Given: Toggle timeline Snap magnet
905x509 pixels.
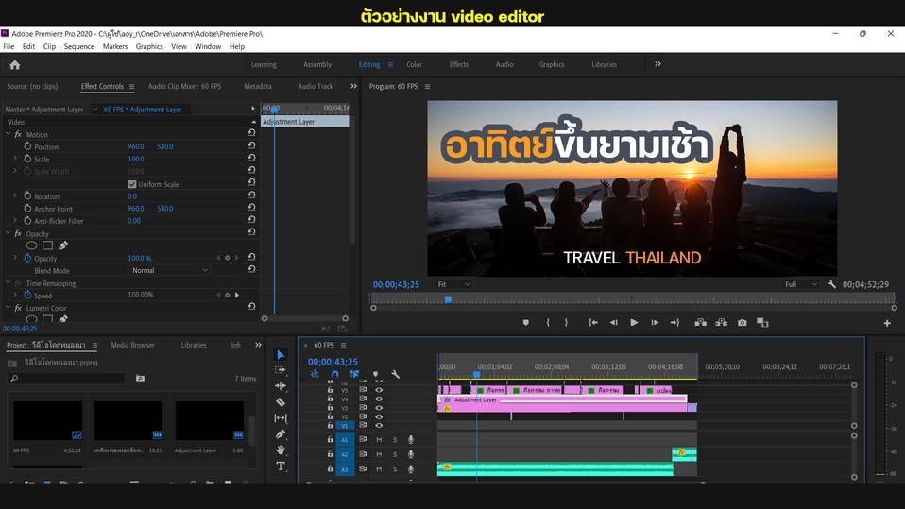Looking at the screenshot, I should click(x=334, y=374).
